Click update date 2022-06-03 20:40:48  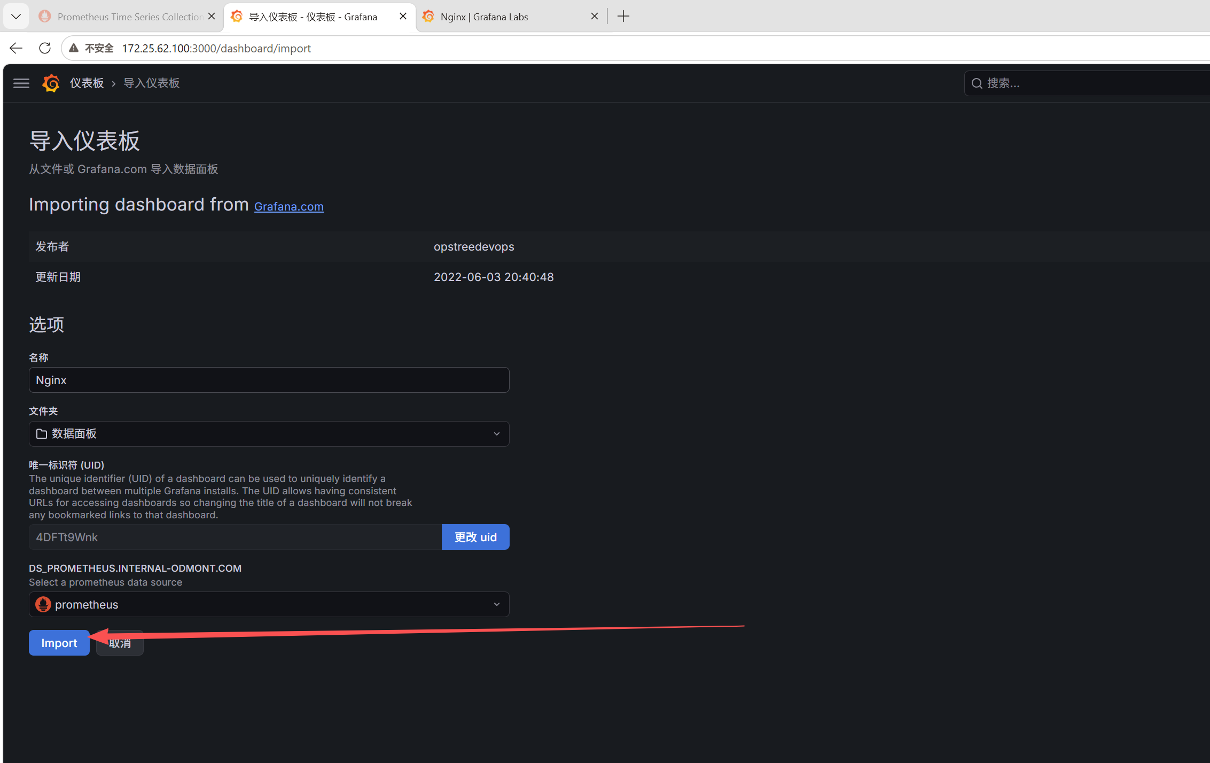494,277
